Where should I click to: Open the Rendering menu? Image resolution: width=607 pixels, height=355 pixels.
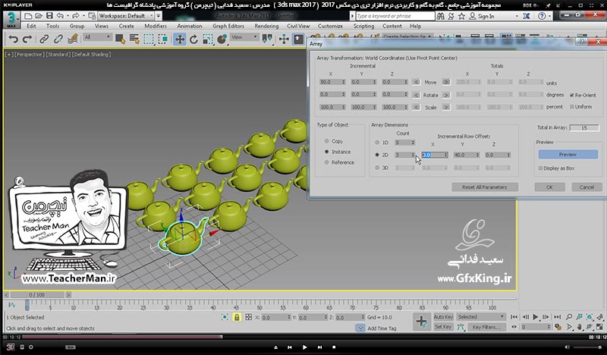click(266, 26)
